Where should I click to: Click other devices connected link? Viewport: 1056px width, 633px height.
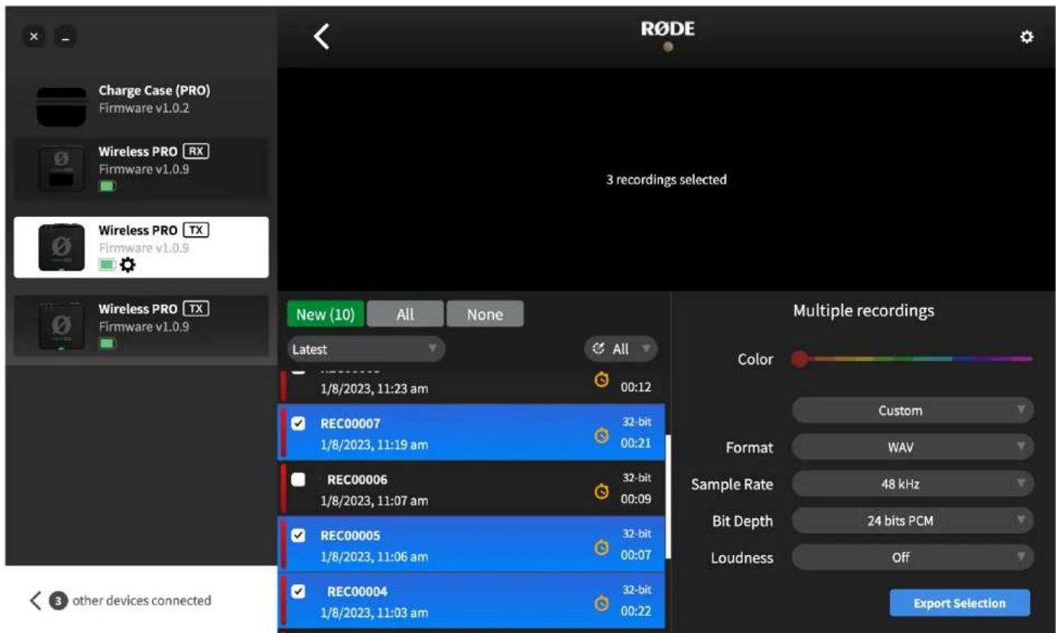pyautogui.click(x=142, y=601)
